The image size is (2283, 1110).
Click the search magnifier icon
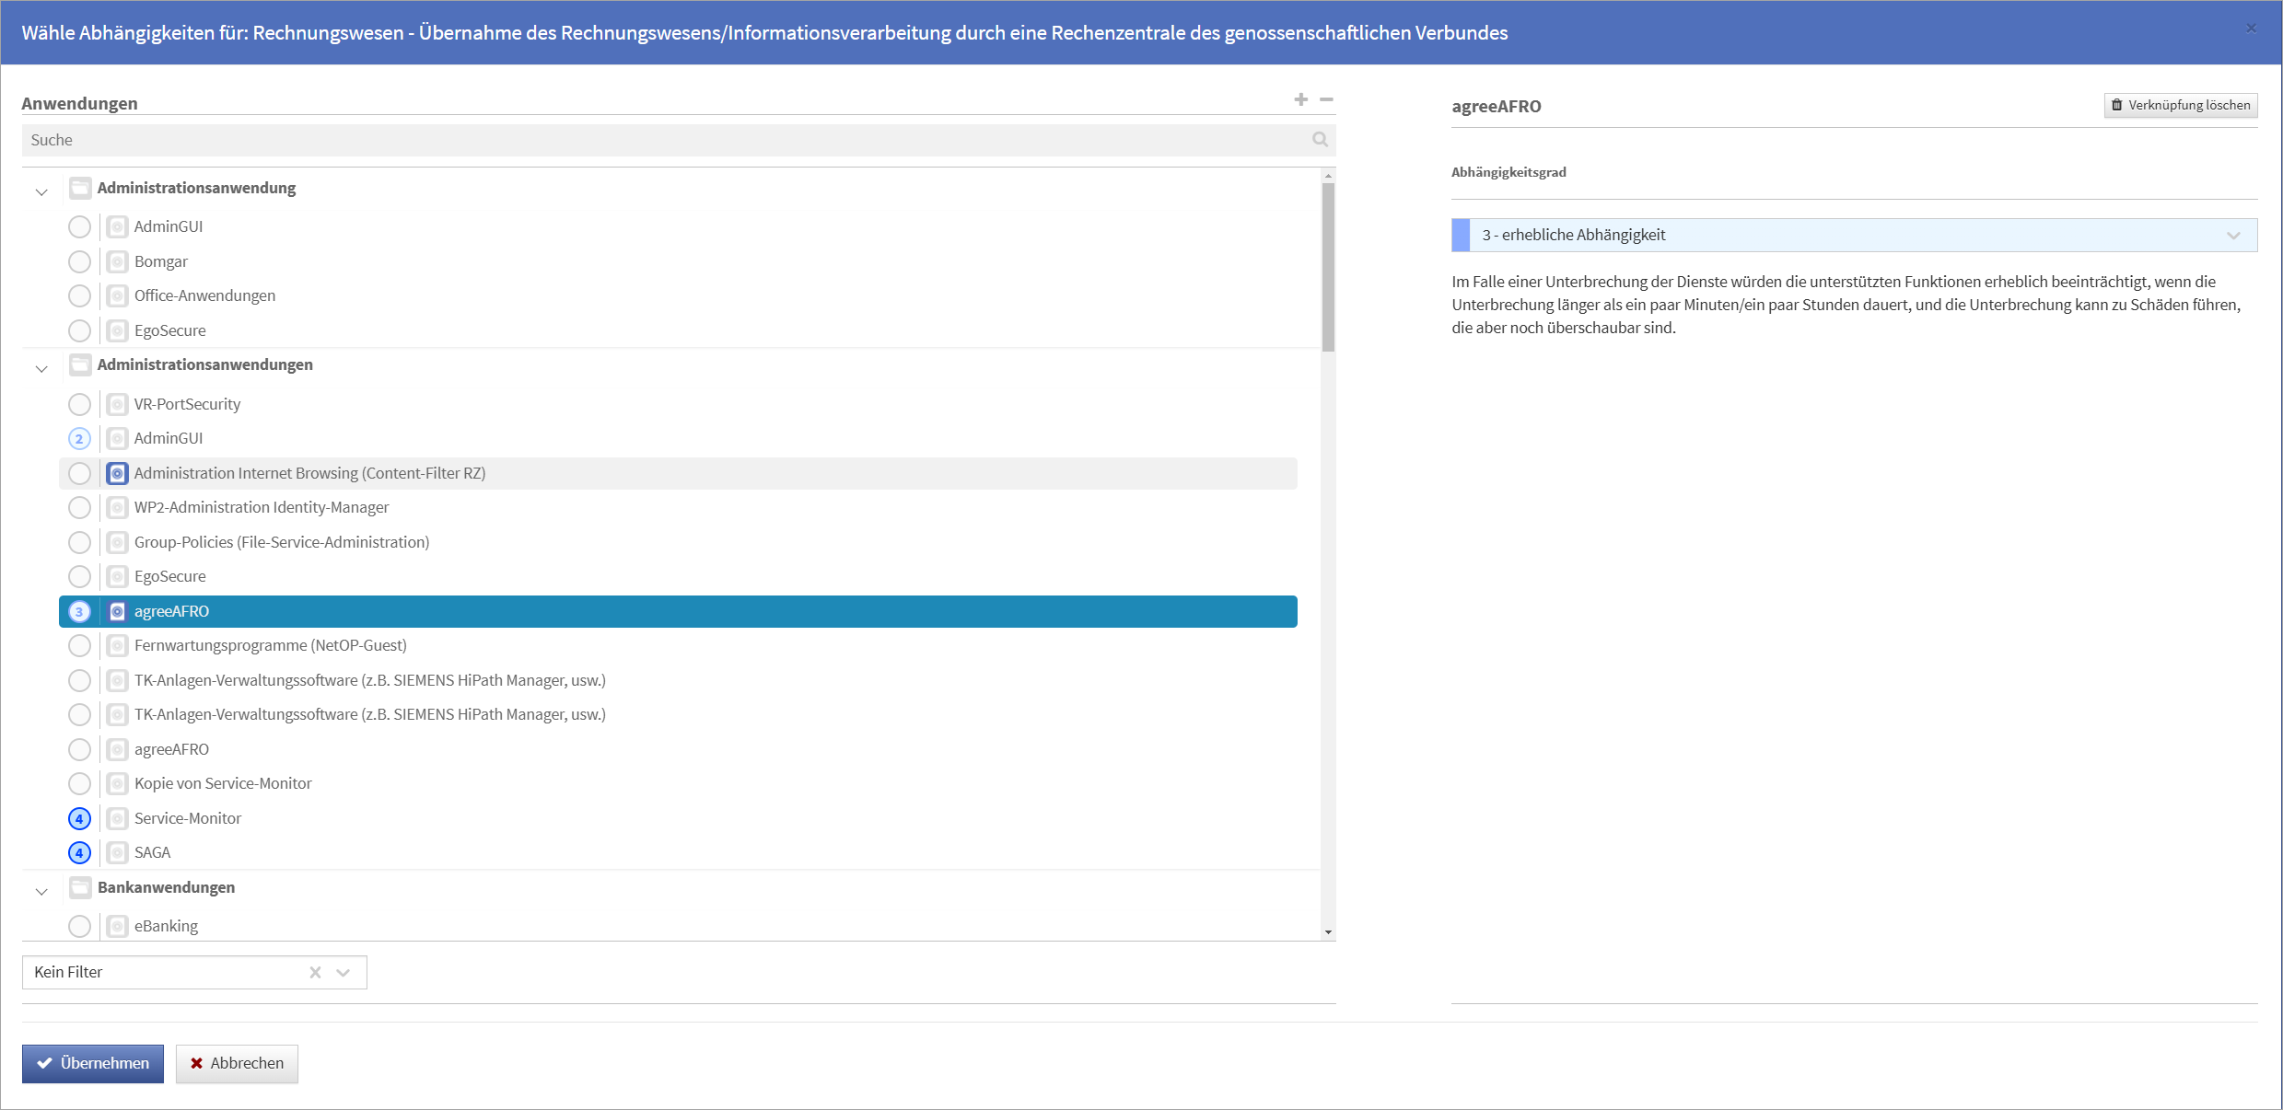click(1320, 140)
